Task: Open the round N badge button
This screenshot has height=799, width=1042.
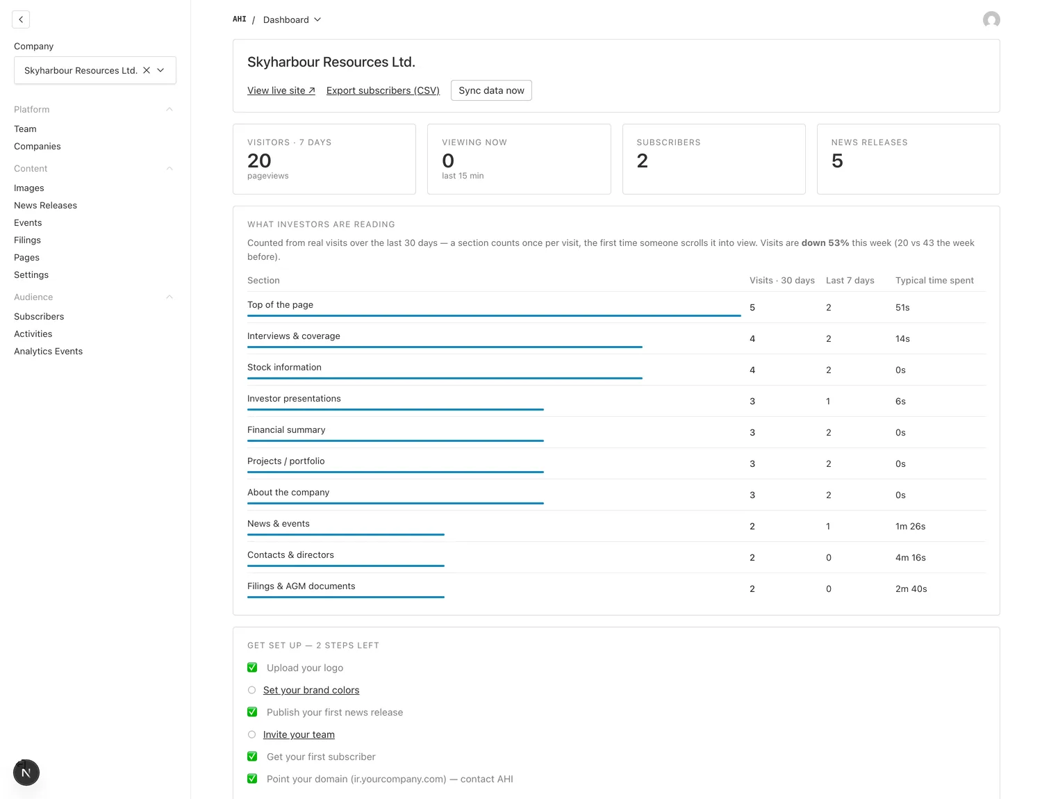Action: coord(26,773)
